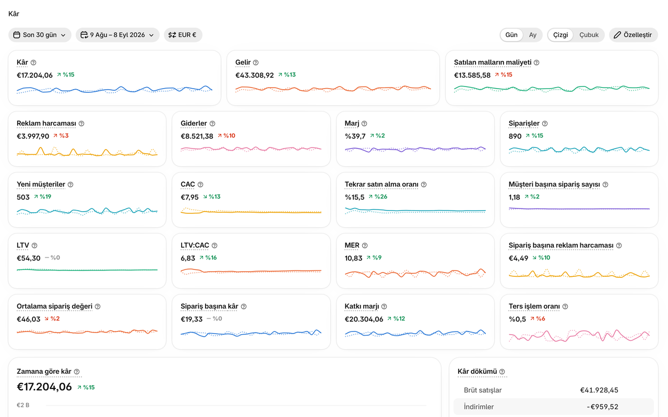Screen dimensions: 668x417
Task: Open the Son 30 gün period dropdown
Action: pyautogui.click(x=40, y=35)
